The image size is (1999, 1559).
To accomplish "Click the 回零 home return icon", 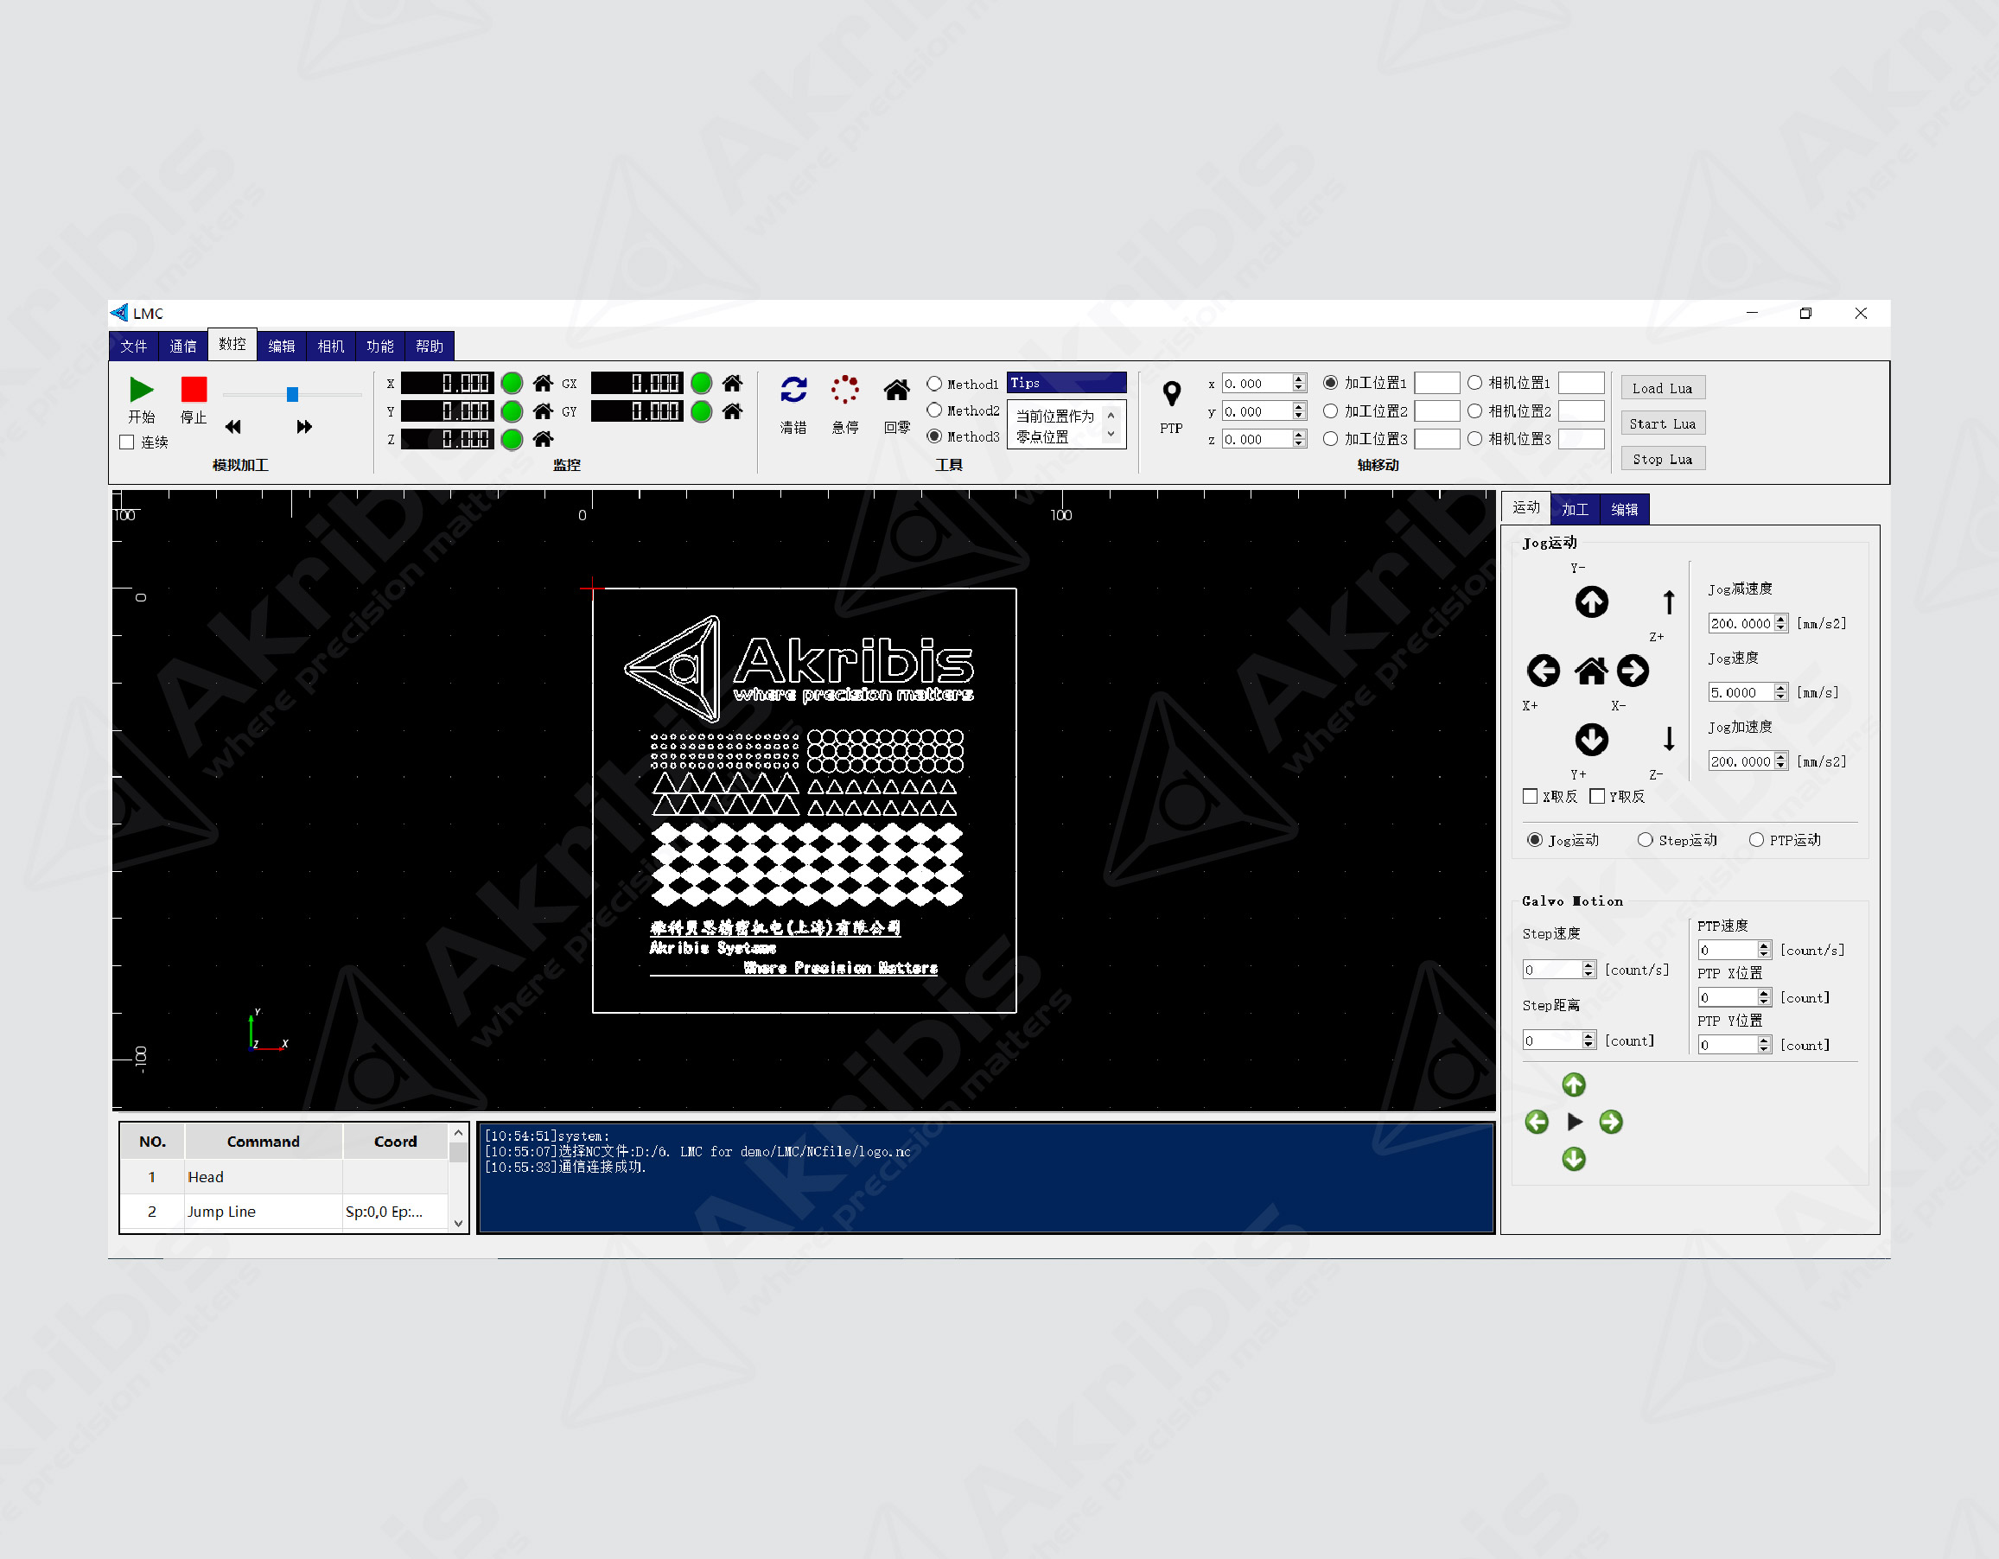I will tap(896, 391).
